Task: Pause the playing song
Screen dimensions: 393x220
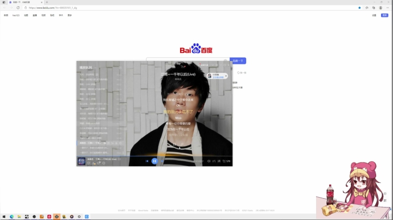Action: [x=154, y=161]
